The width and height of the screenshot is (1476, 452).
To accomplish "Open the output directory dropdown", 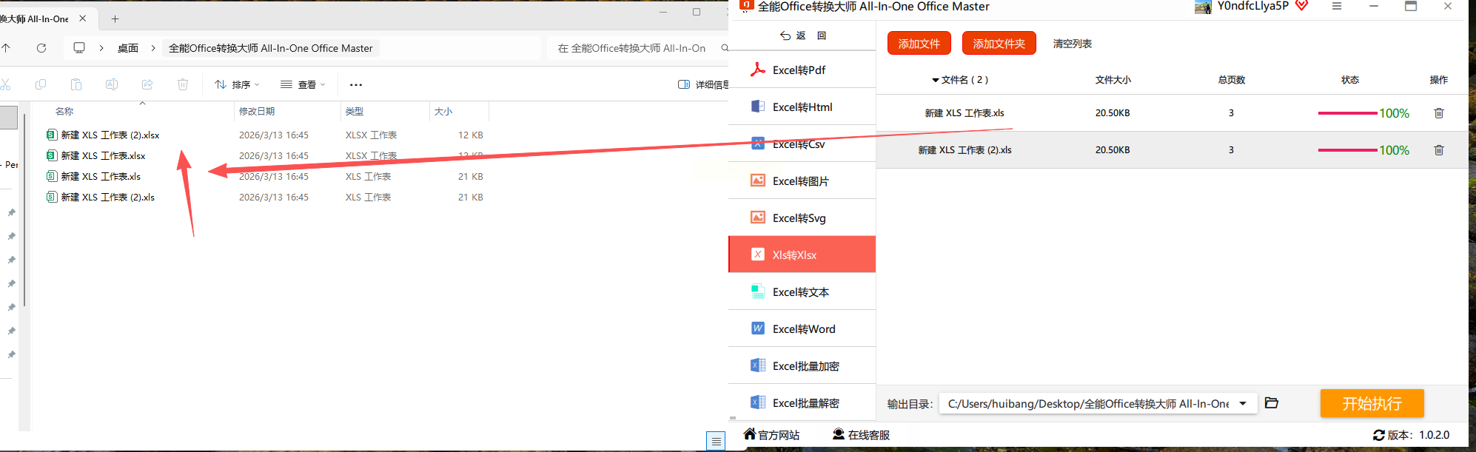I will pyautogui.click(x=1243, y=403).
